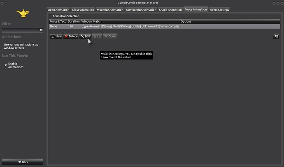Click the Duration value 150

point(70,26)
